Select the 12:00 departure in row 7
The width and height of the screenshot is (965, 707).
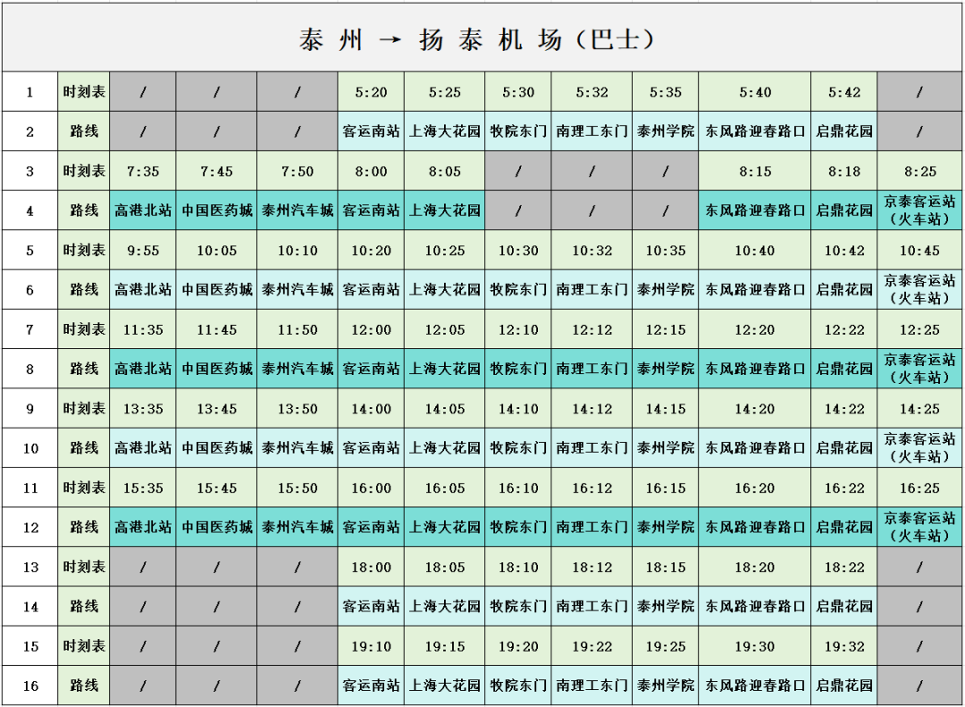point(371,329)
